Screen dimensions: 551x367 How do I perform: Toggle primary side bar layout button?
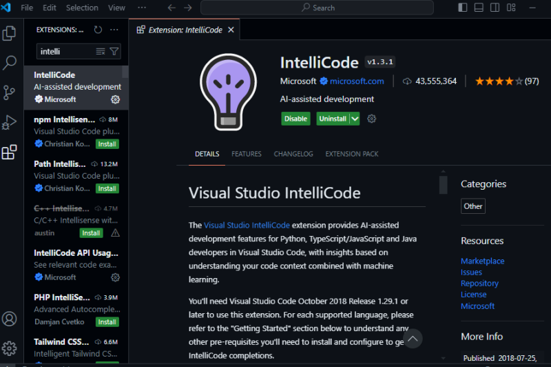click(x=463, y=8)
